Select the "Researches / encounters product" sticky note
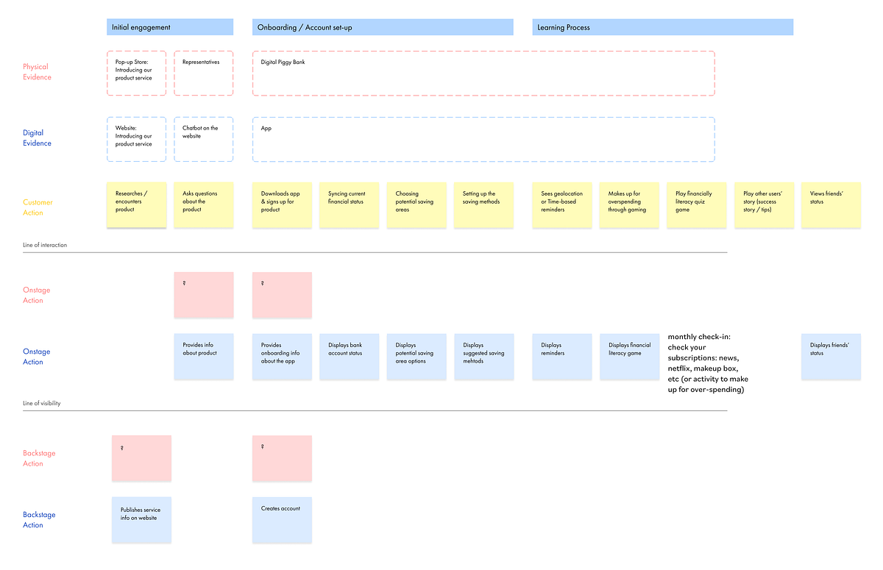 [x=136, y=204]
